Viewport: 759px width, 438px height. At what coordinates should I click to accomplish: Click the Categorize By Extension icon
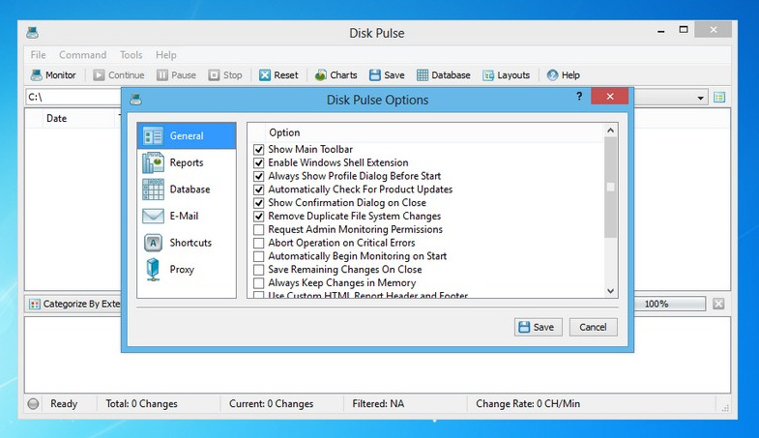[35, 304]
